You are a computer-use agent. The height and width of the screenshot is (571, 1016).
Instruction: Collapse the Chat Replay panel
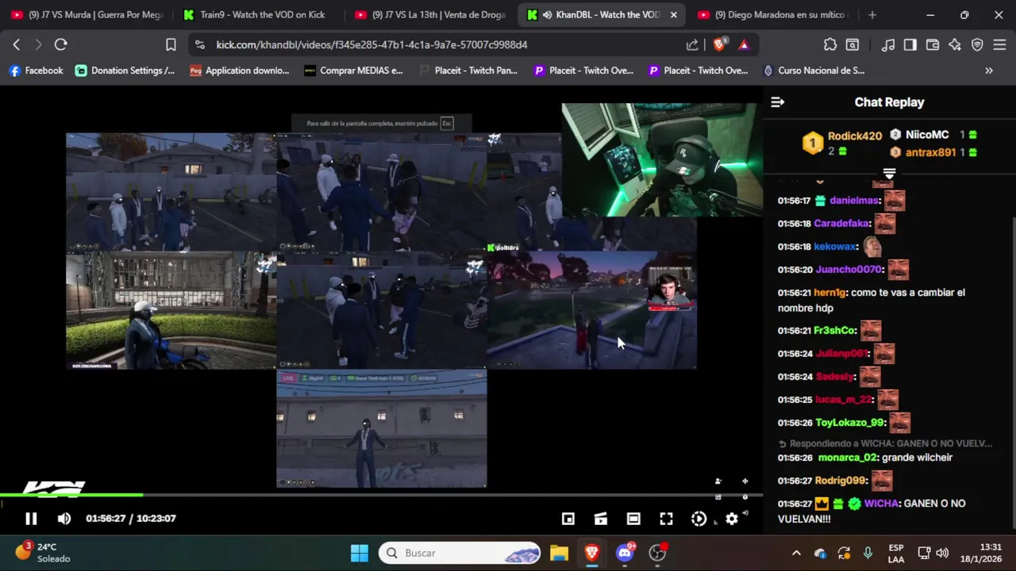778,102
